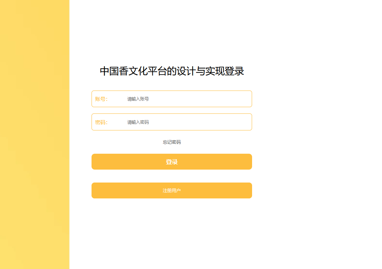Click the 密码: label text

(x=101, y=122)
